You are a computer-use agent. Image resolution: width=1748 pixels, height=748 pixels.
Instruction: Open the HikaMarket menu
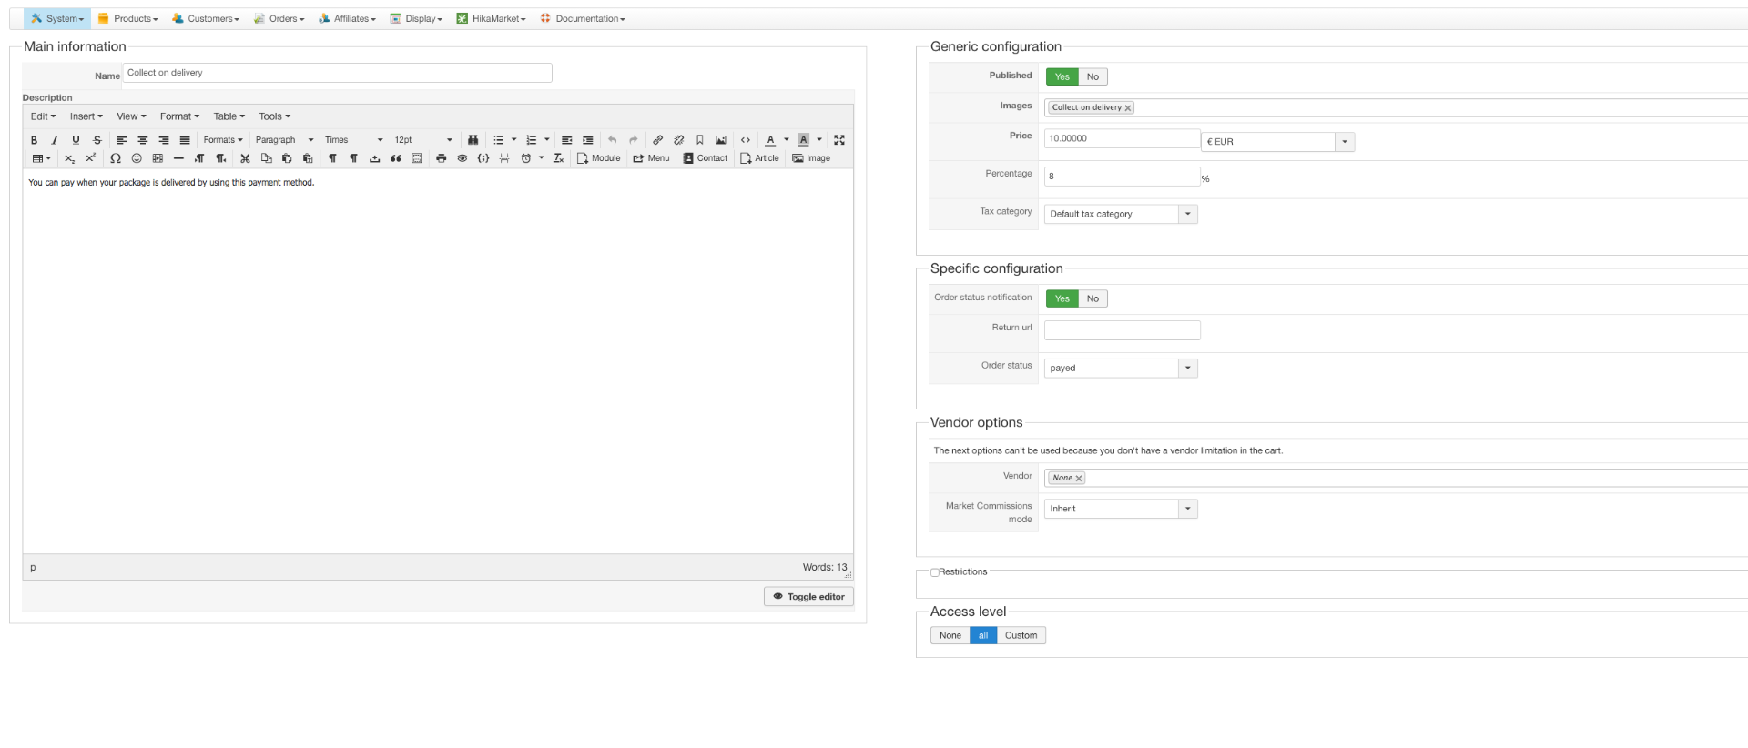pos(492,19)
